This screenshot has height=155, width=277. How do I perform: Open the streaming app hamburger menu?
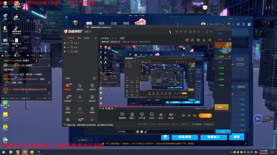pos(199,32)
